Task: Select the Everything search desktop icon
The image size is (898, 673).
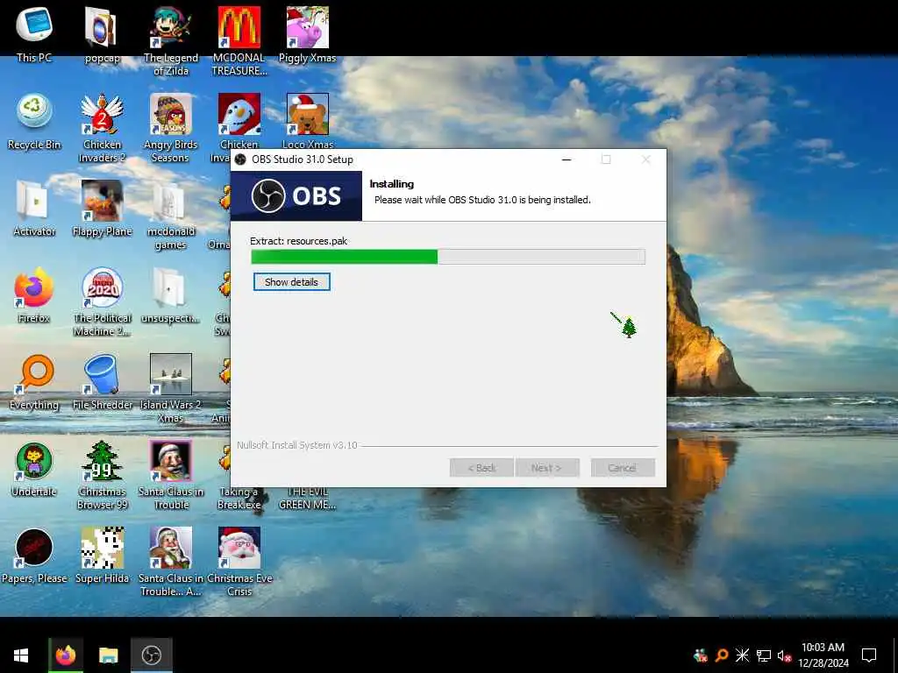Action: pyautogui.click(x=34, y=382)
